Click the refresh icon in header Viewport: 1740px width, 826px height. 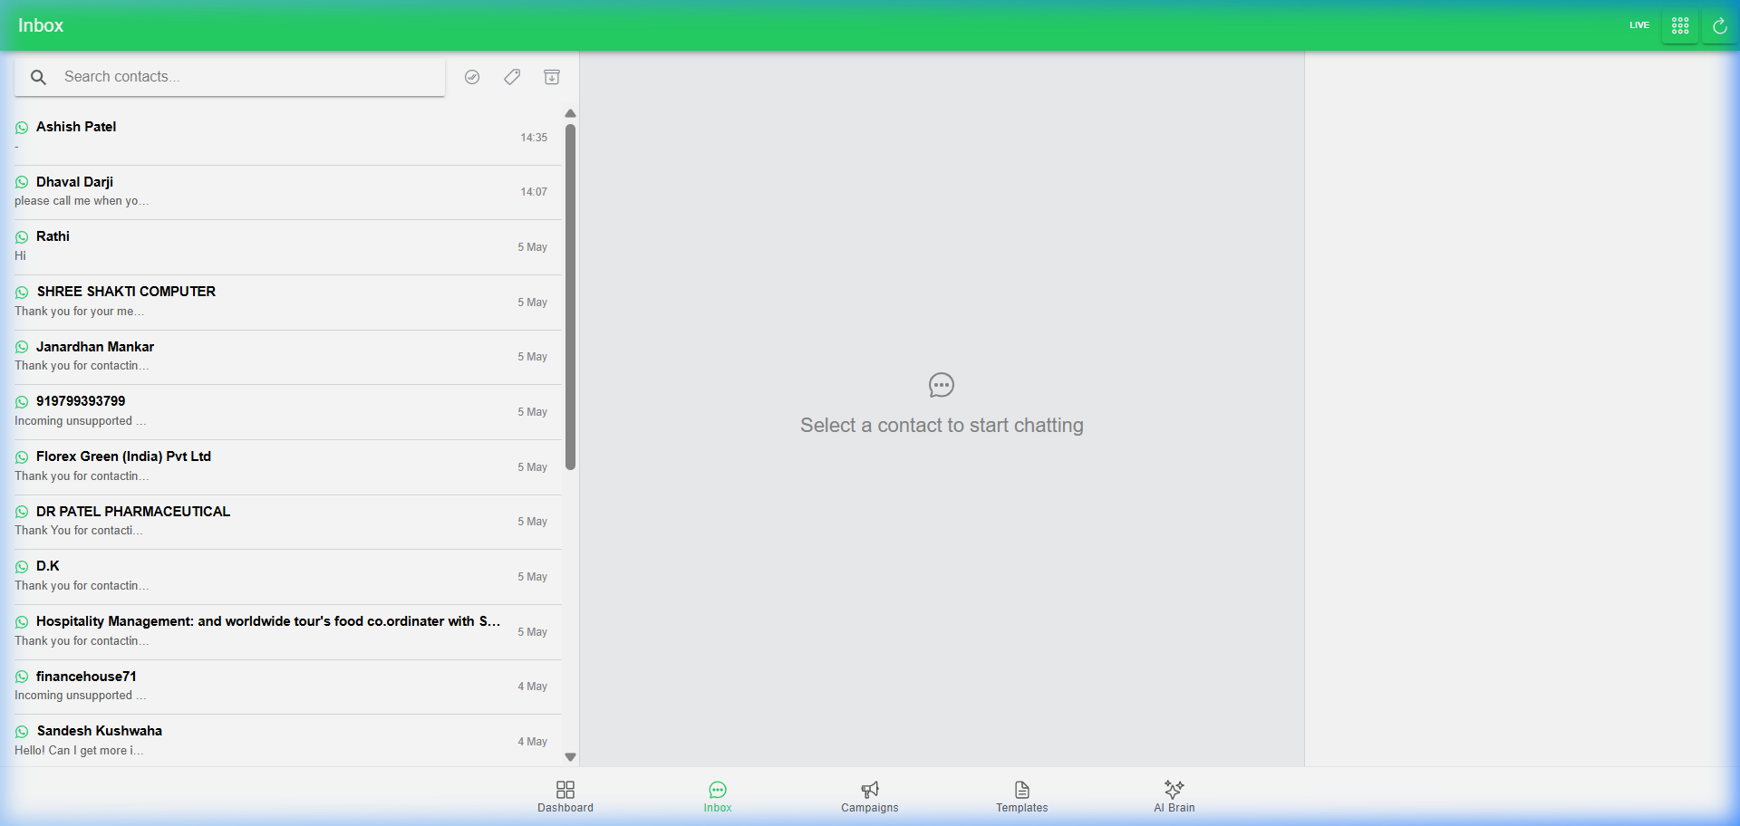1720,25
